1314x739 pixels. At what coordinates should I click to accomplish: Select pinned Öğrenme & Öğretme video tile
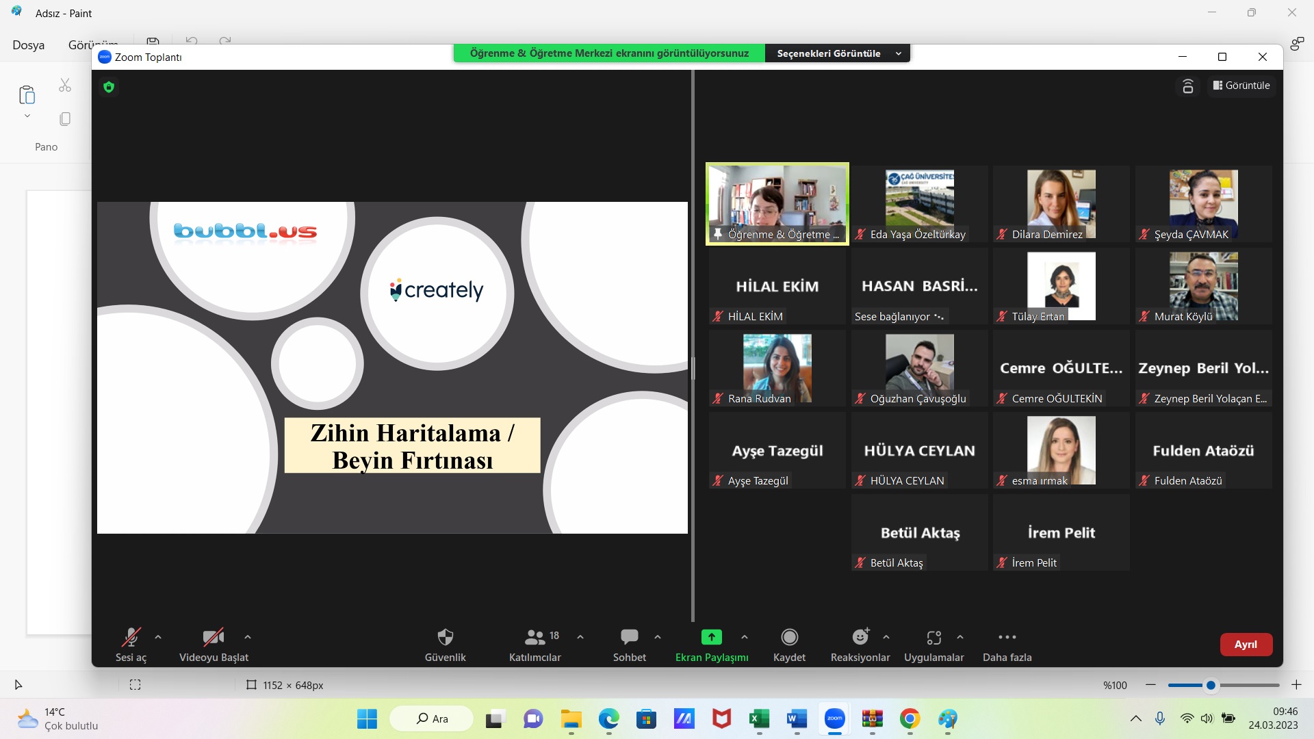[x=777, y=204]
